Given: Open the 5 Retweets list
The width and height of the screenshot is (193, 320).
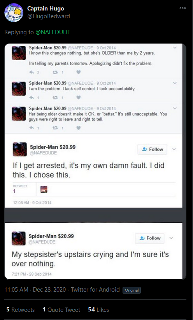Looking at the screenshot, I should pos(20,310).
